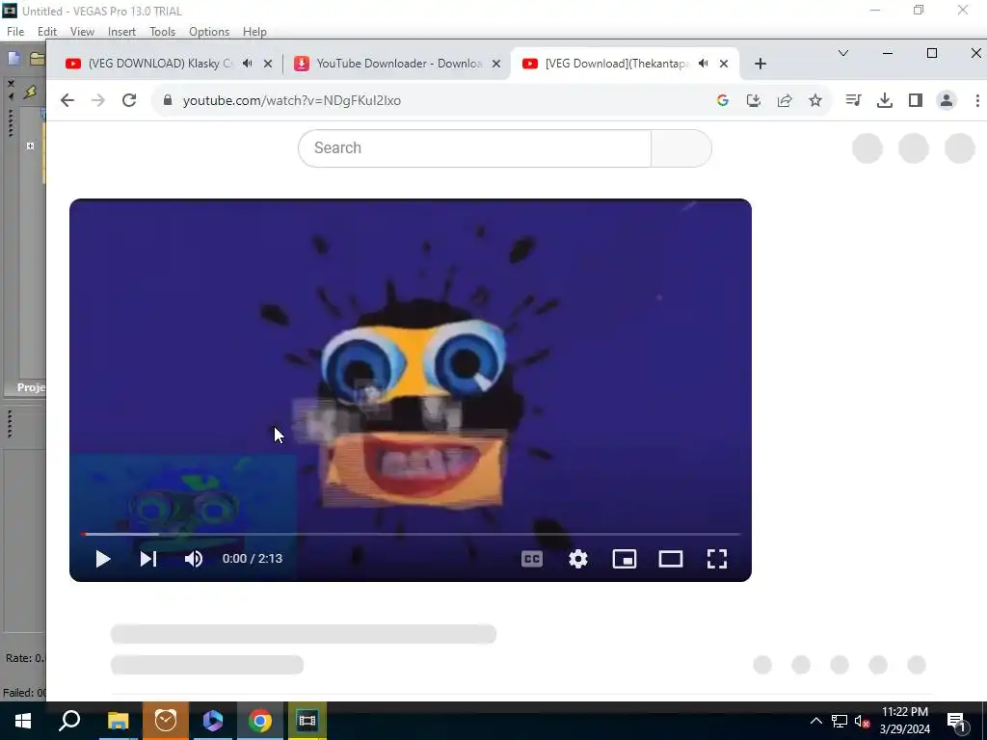Open Chrome three-dot menu
This screenshot has width=987, height=740.
[977, 100]
